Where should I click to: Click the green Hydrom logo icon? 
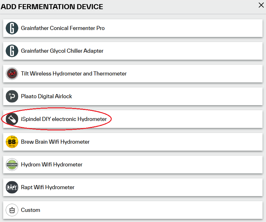pyautogui.click(x=12, y=165)
